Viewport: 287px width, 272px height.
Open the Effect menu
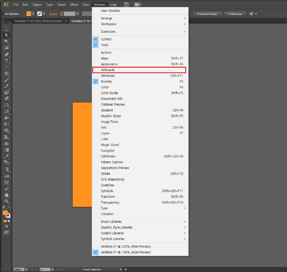[x=74, y=5]
